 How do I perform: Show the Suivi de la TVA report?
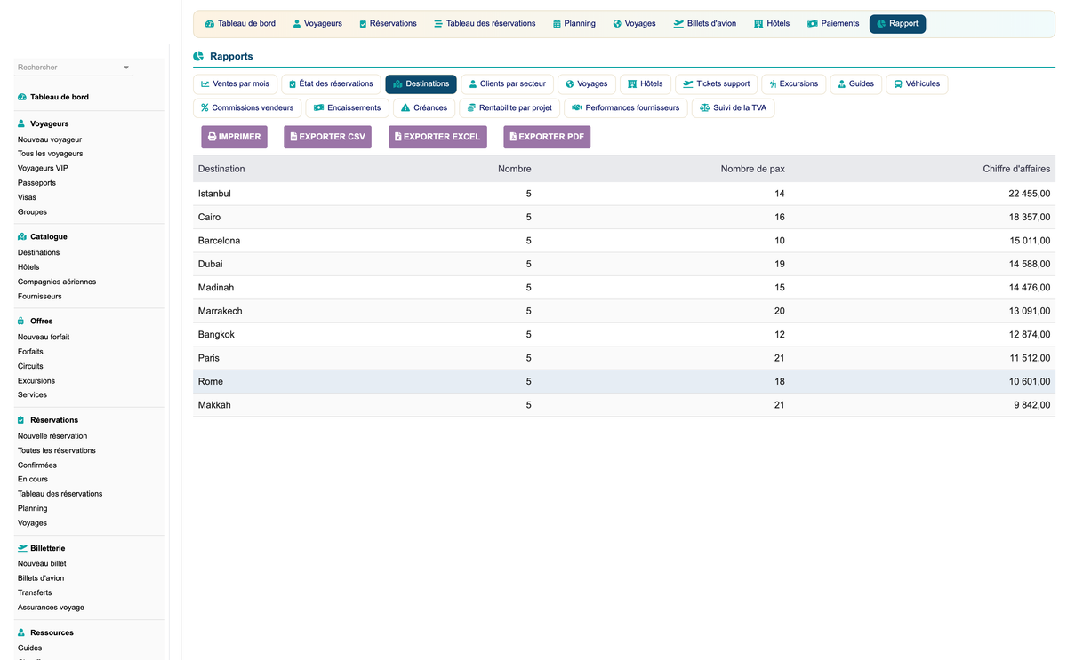[x=733, y=108]
